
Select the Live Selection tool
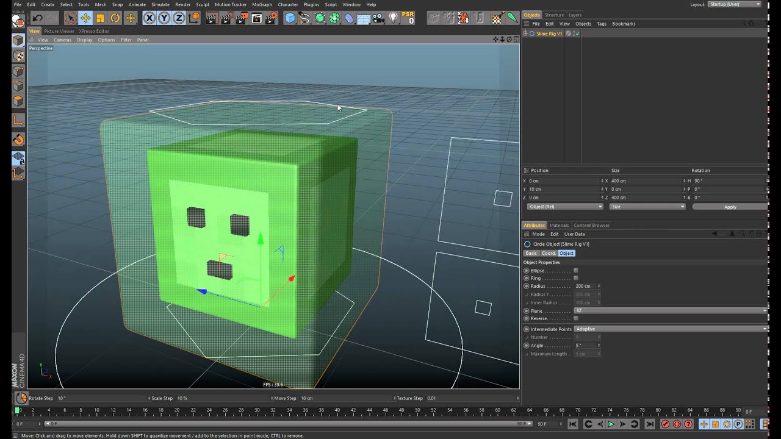pyautogui.click(x=71, y=18)
